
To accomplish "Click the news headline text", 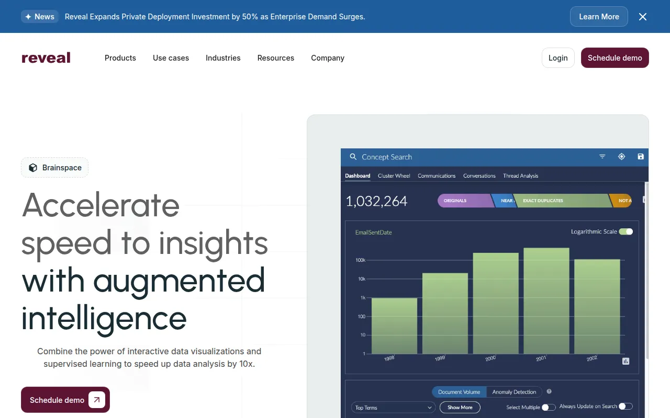I will [215, 17].
